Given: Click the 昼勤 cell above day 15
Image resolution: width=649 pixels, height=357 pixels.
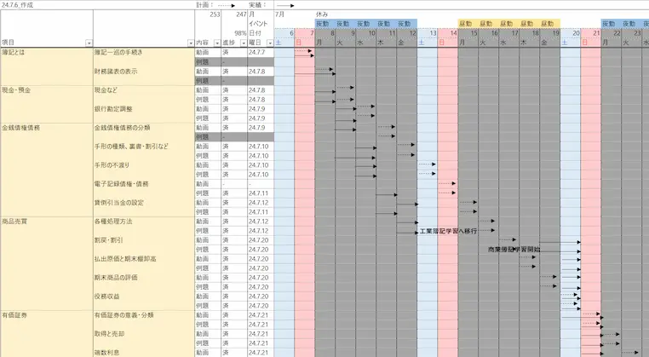Looking at the screenshot, I should click(468, 24).
